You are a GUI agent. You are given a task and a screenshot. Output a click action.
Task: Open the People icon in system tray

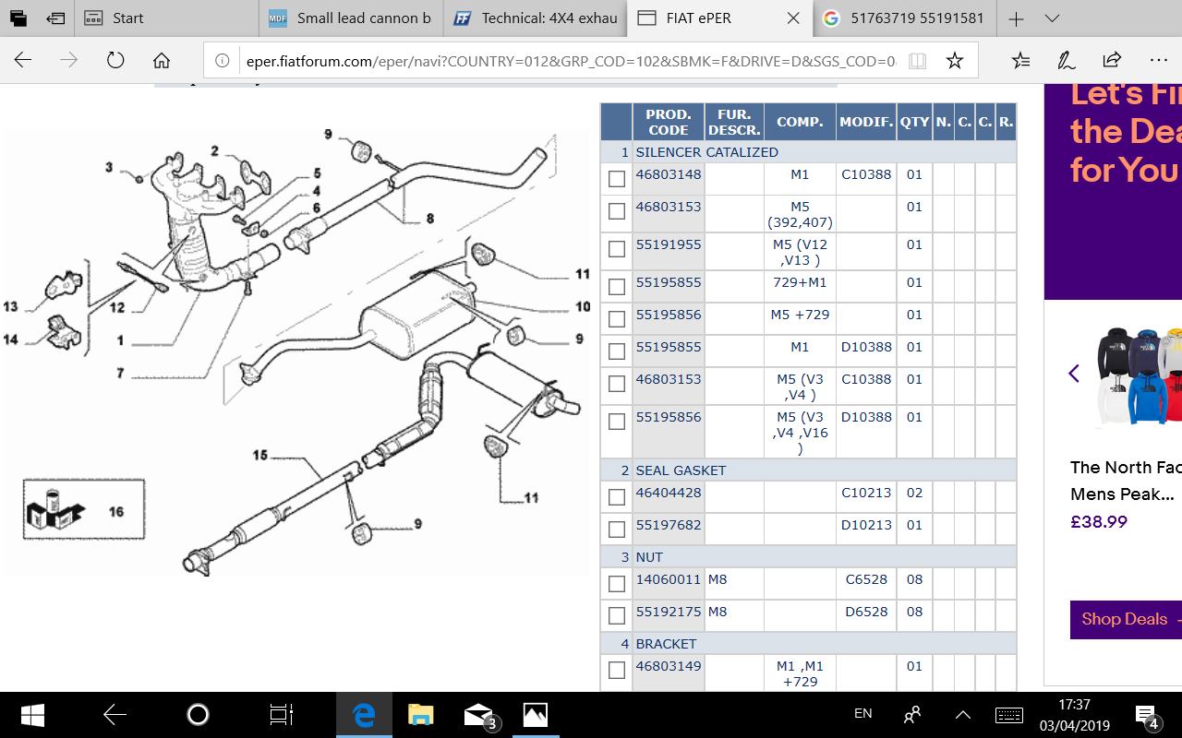[912, 714]
